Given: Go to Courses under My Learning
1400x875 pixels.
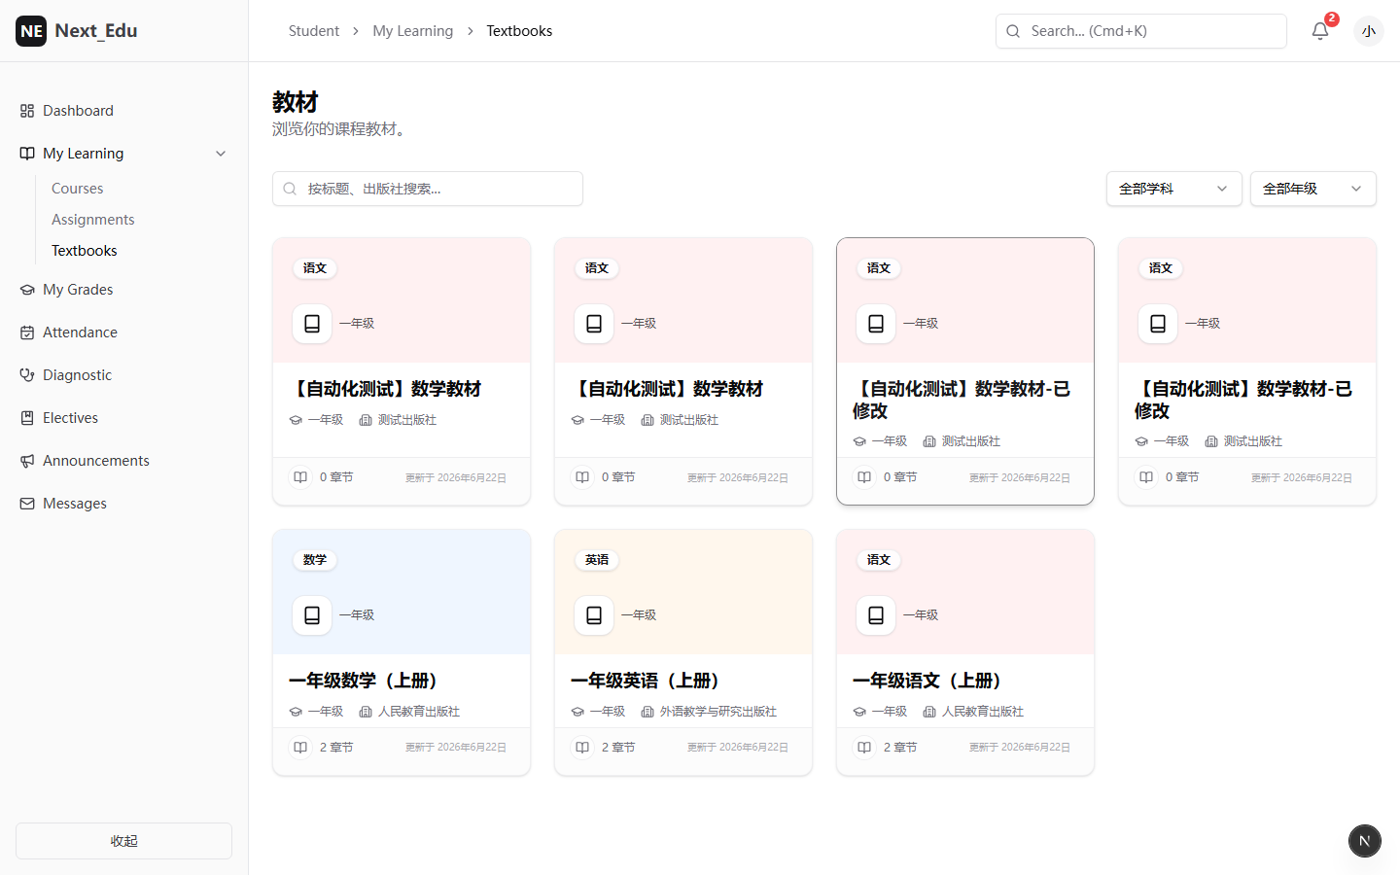Looking at the screenshot, I should (x=78, y=189).
